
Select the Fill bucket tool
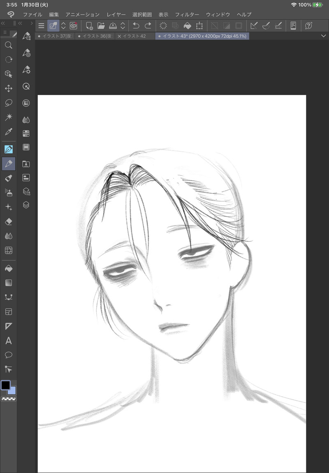[9, 268]
